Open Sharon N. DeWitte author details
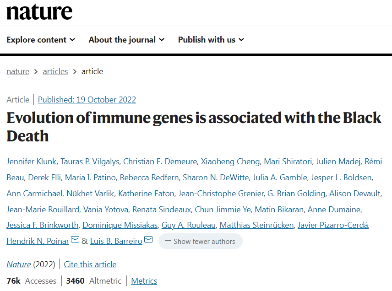This screenshot has width=392, height=291. [216, 178]
